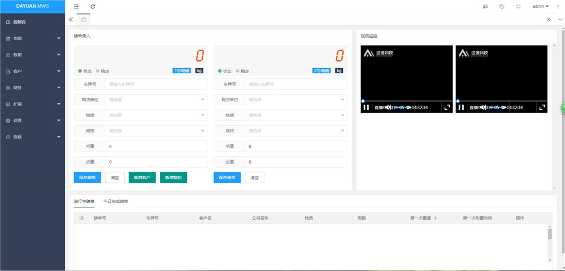Open the home tab icon
The height and width of the screenshot is (271, 565).
pyautogui.click(x=83, y=19)
